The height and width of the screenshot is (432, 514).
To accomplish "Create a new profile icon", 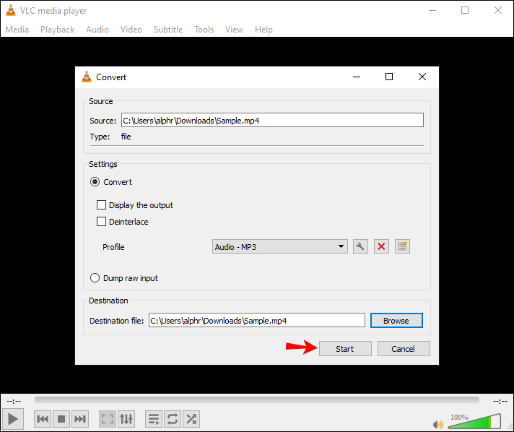I will pos(402,246).
